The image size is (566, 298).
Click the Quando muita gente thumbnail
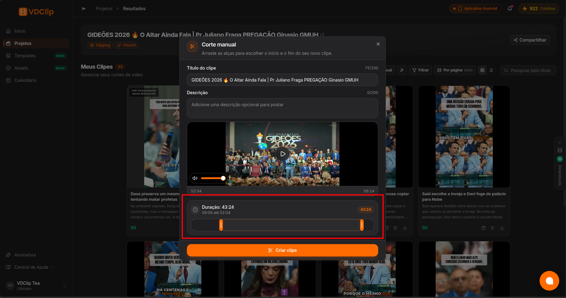[x=173, y=269]
